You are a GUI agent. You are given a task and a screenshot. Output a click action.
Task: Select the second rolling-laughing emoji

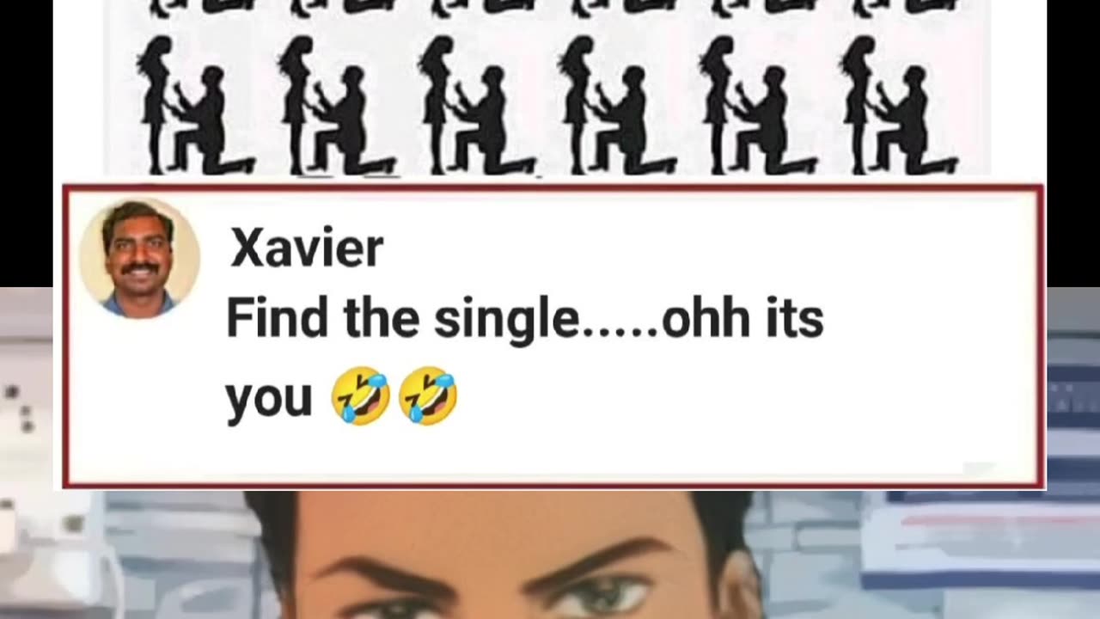pyautogui.click(x=428, y=396)
